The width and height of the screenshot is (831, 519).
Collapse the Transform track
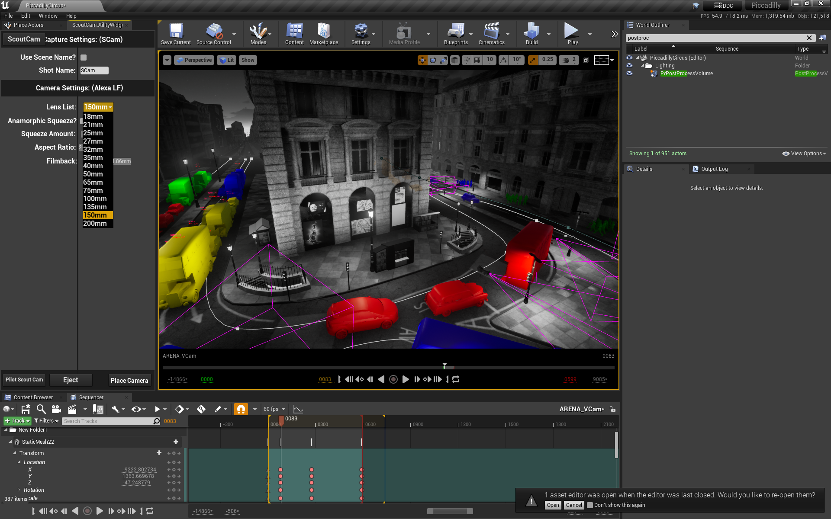(x=15, y=453)
